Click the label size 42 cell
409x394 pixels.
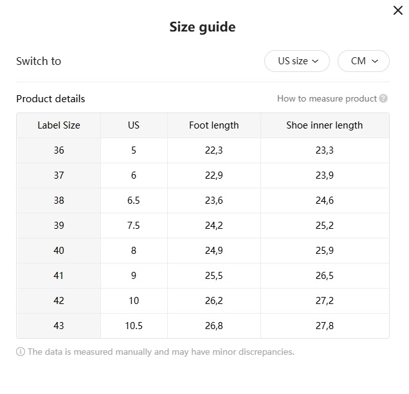coord(59,301)
